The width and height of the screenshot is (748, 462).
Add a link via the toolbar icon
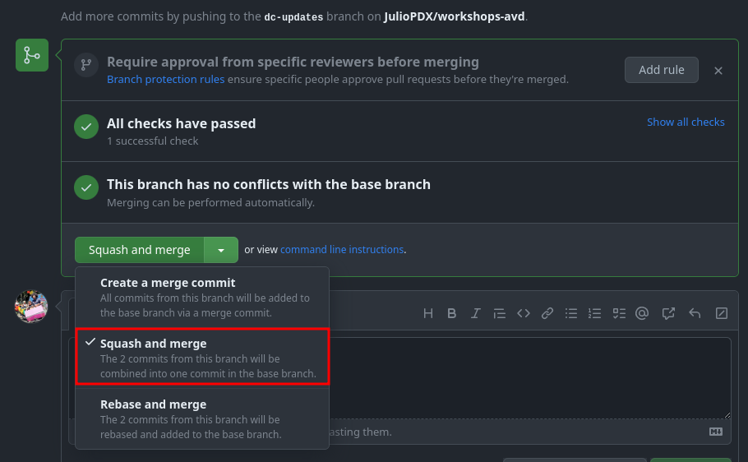point(547,313)
